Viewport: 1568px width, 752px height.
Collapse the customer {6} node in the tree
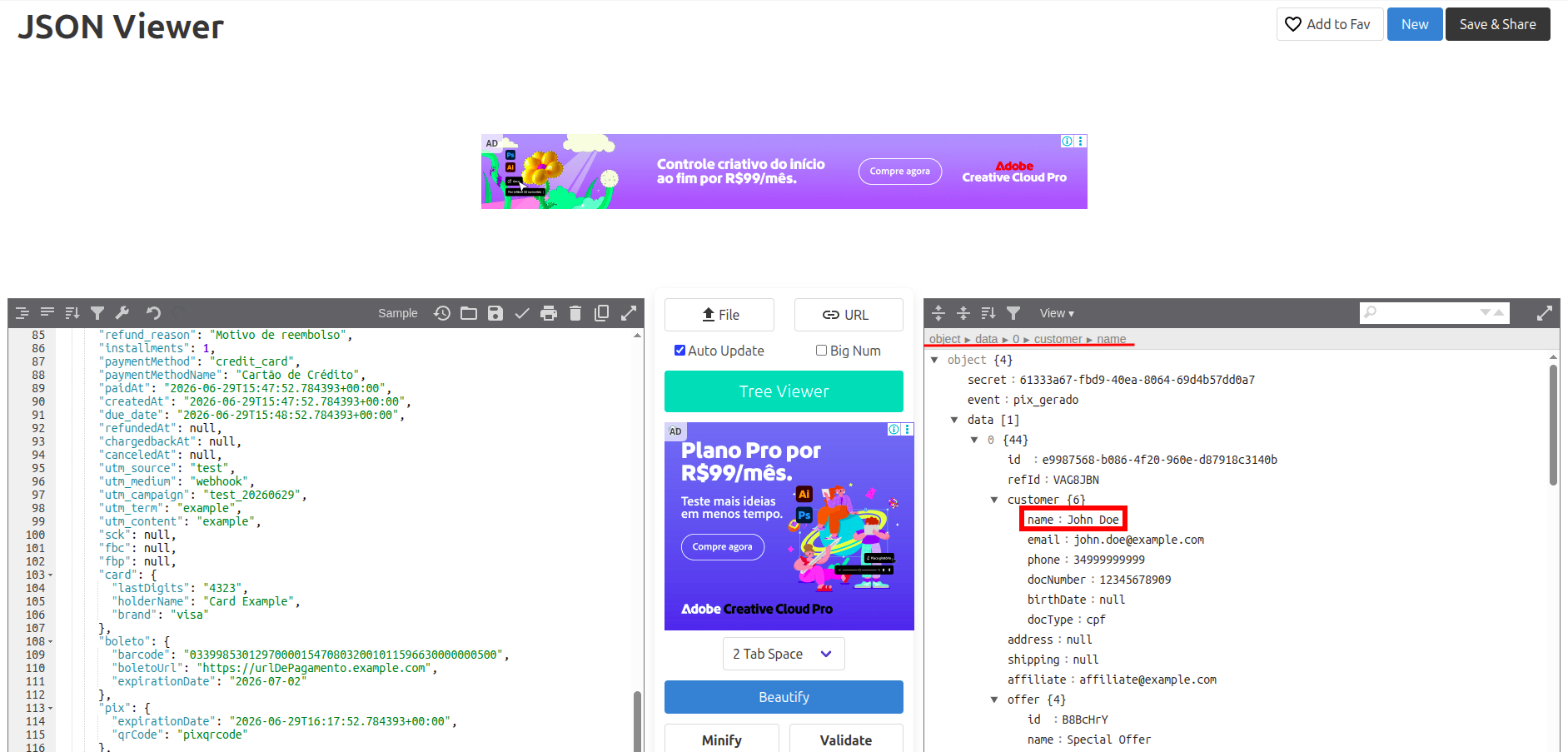click(x=994, y=500)
